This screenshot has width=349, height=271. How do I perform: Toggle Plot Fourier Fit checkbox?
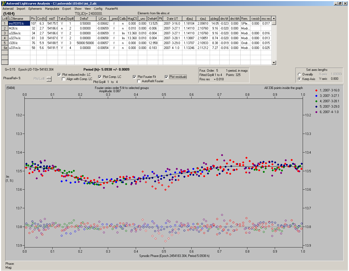pyautogui.click(x=134, y=77)
